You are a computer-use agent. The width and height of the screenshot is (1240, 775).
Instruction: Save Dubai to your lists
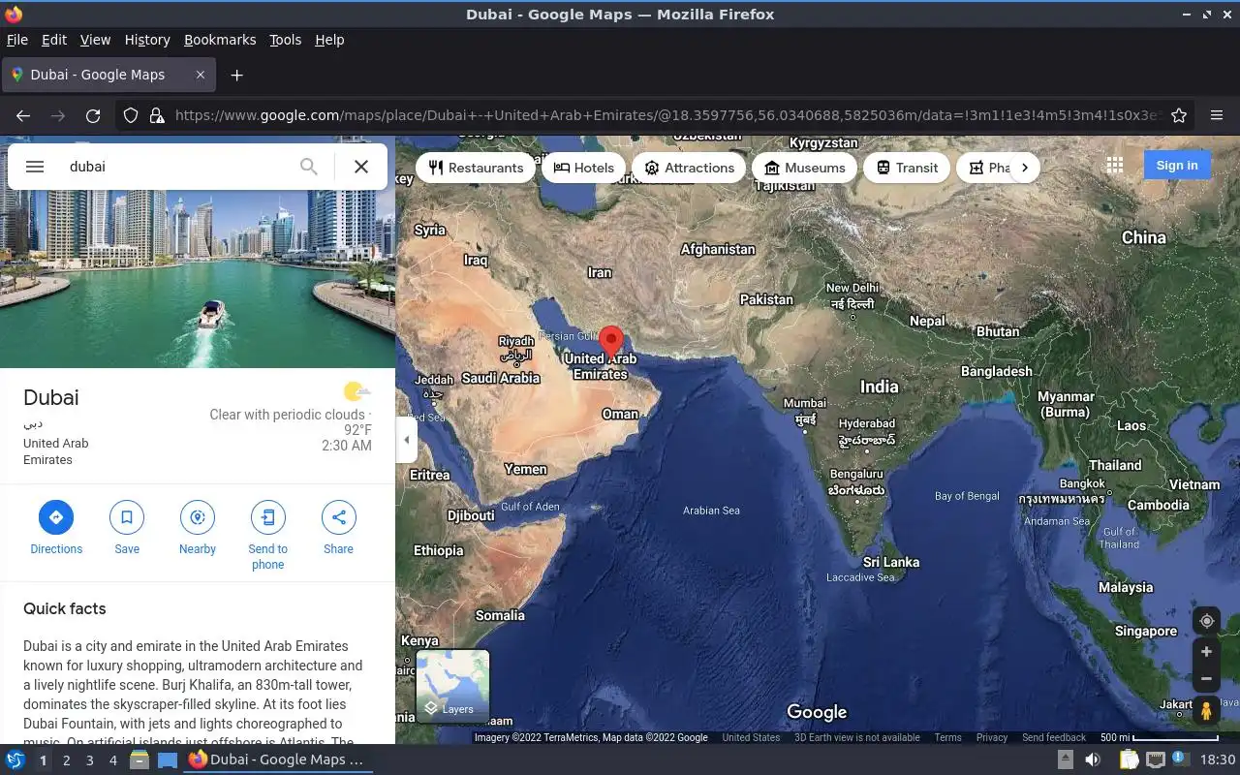127,527
